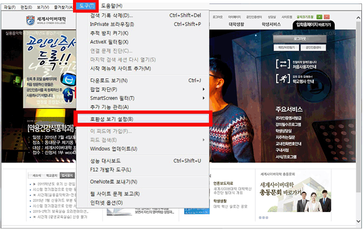Open the 보기(V) menu
The width and height of the screenshot is (364, 229).
pyautogui.click(x=43, y=8)
